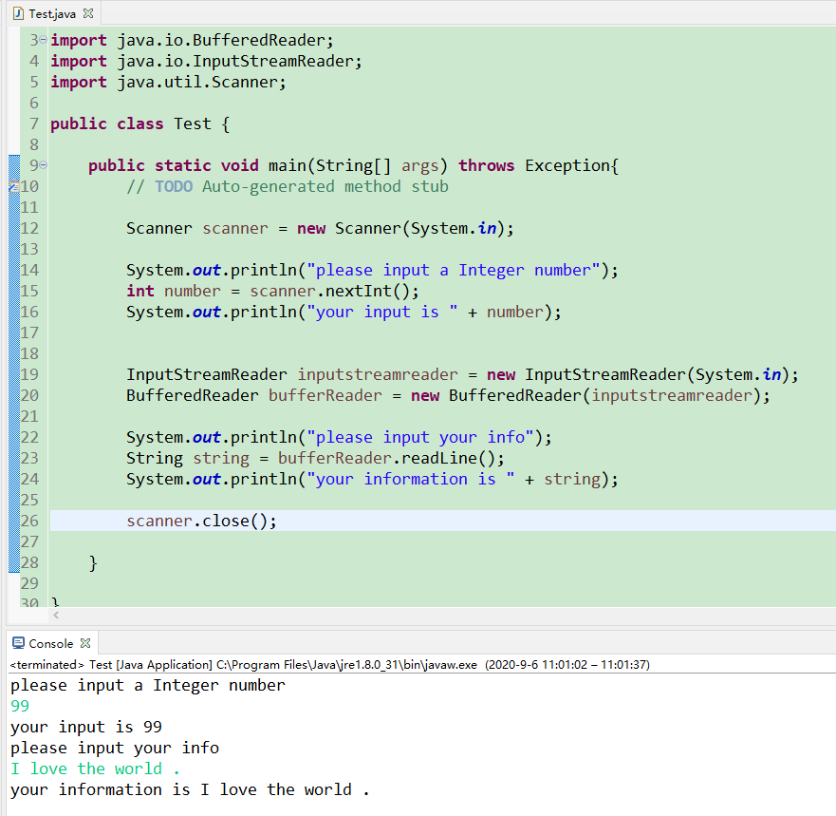This screenshot has width=836, height=816.
Task: Click line number 26 in the margin
Action: [x=30, y=521]
